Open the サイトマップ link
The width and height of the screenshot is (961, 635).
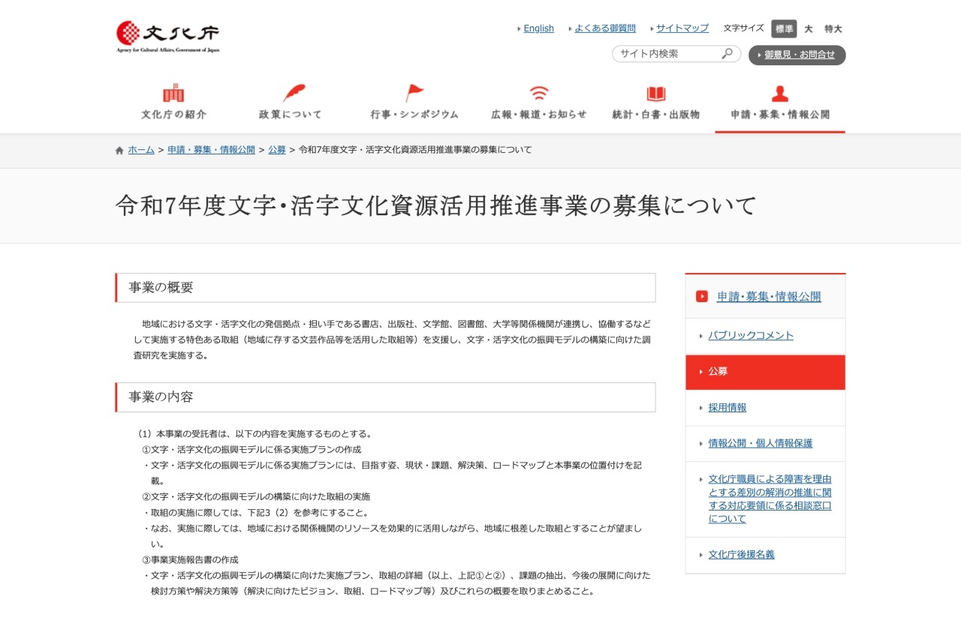[x=682, y=28]
